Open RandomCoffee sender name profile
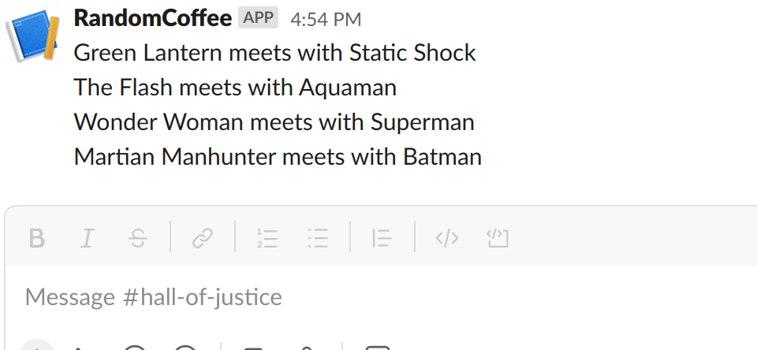Image resolution: width=757 pixels, height=350 pixels. pos(153,18)
